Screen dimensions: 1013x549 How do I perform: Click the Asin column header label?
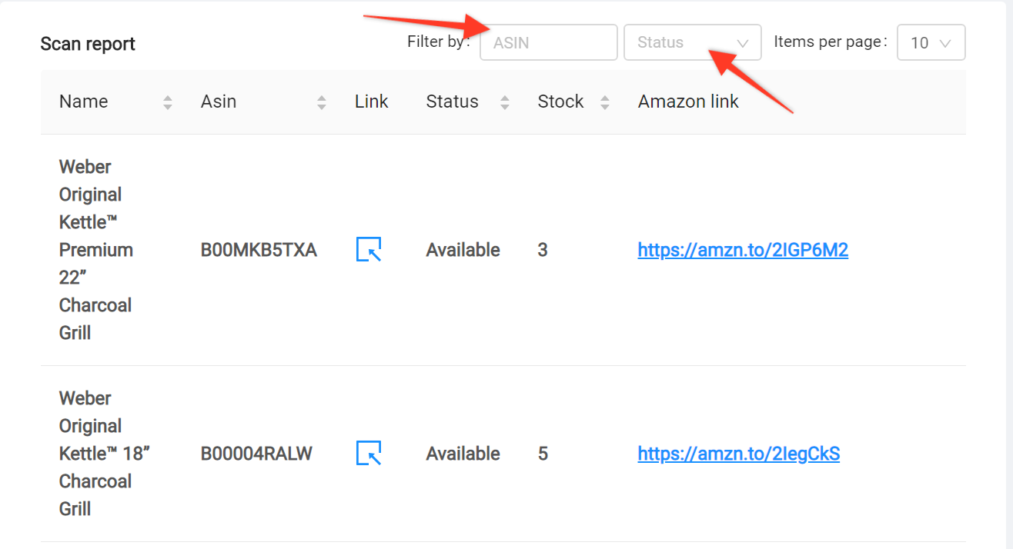pos(219,101)
